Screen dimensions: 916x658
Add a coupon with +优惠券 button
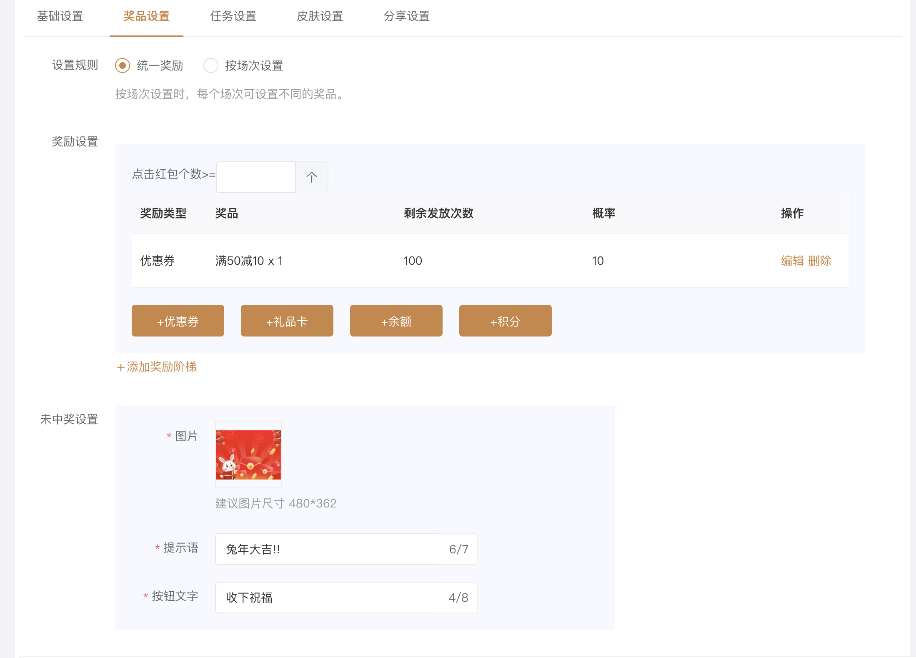click(x=178, y=321)
